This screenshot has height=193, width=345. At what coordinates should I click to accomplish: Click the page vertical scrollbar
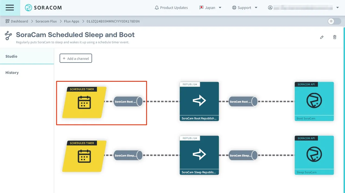(x=344, y=110)
